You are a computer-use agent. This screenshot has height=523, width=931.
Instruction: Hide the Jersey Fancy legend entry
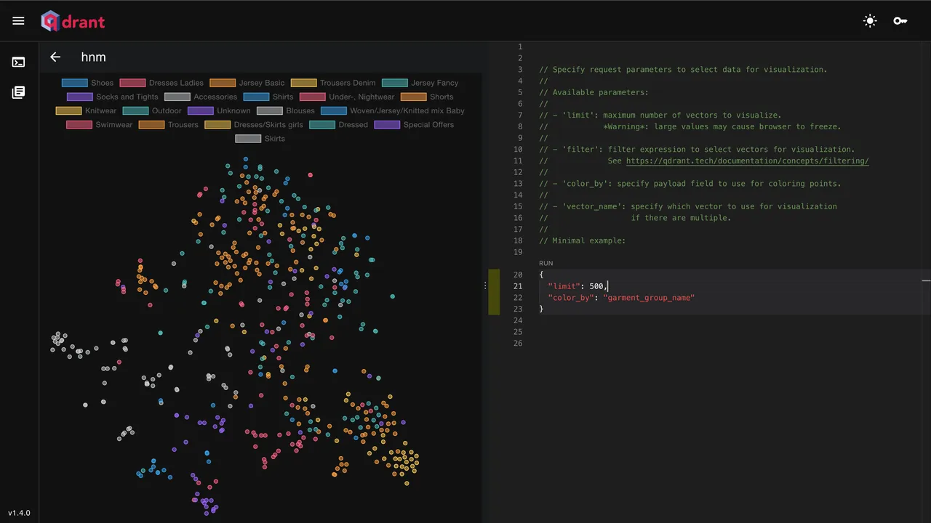coord(420,83)
